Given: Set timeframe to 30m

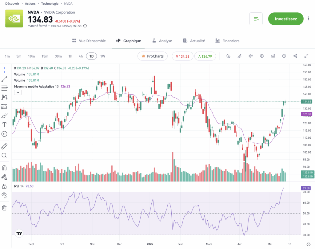Looking at the screenshot, I should [x=58, y=56].
